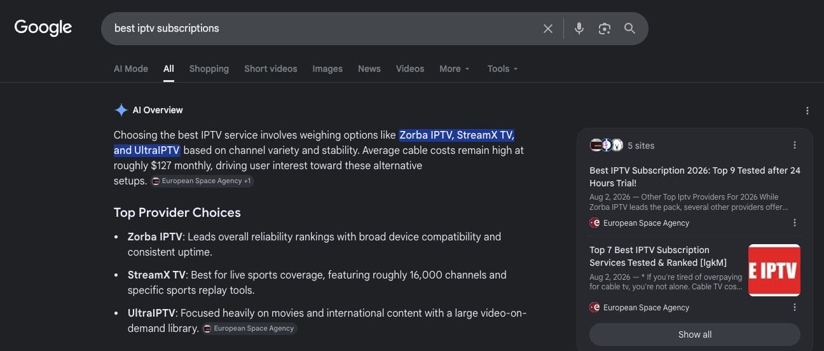Click the favicon of the Top 9 Tested result
The height and width of the screenshot is (351, 824).
coord(594,223)
